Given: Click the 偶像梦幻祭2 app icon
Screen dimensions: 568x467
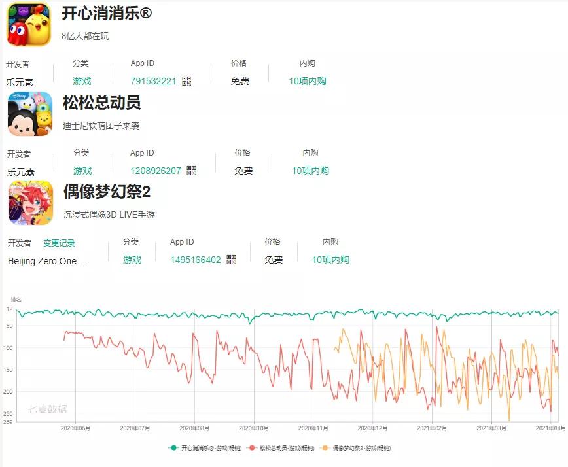Looking at the screenshot, I should pyautogui.click(x=27, y=203).
